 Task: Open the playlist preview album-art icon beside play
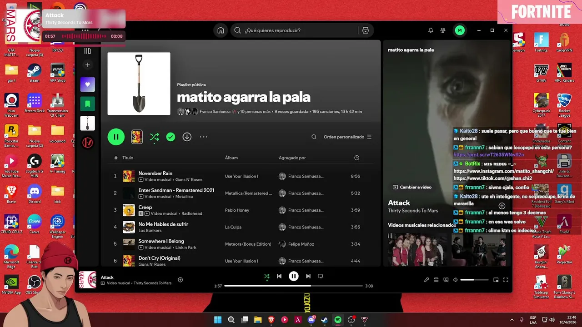(x=137, y=137)
